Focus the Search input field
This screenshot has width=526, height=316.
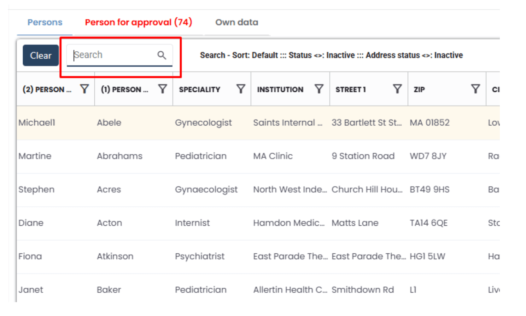coord(113,55)
